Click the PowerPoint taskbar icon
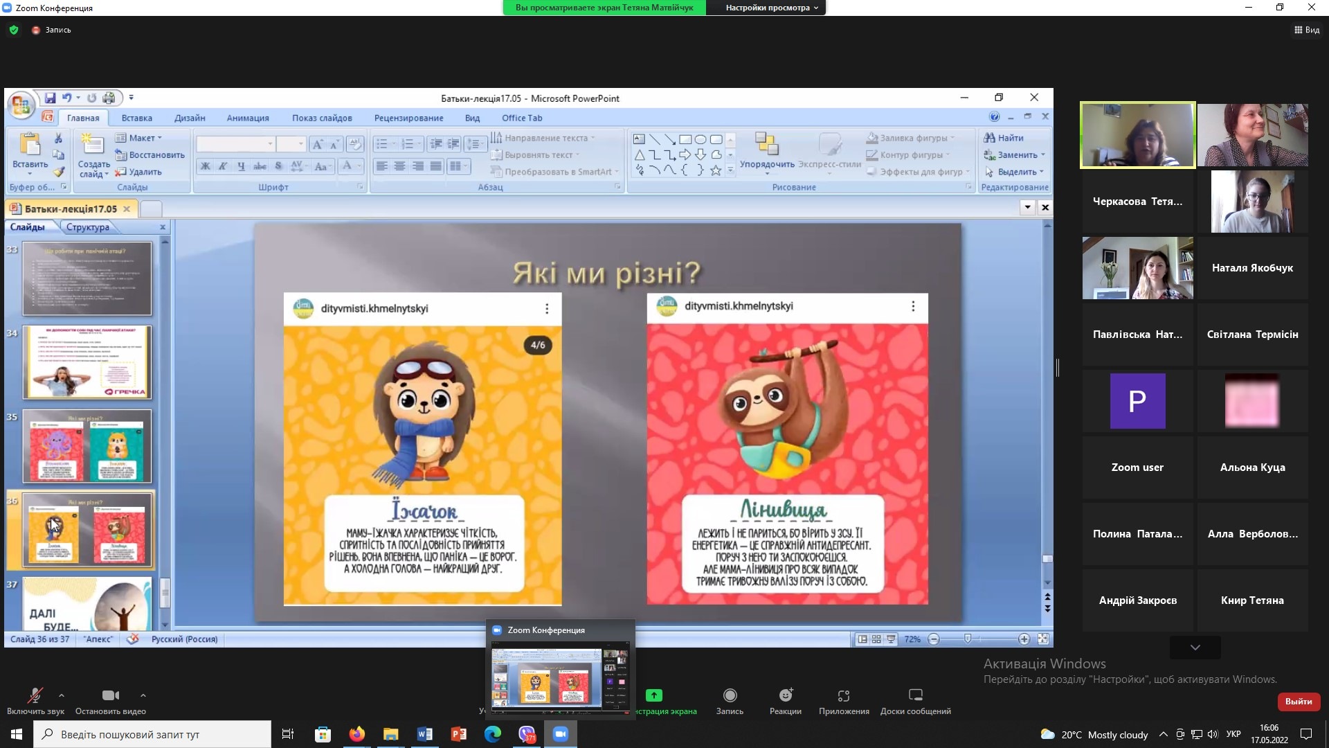 (x=458, y=734)
